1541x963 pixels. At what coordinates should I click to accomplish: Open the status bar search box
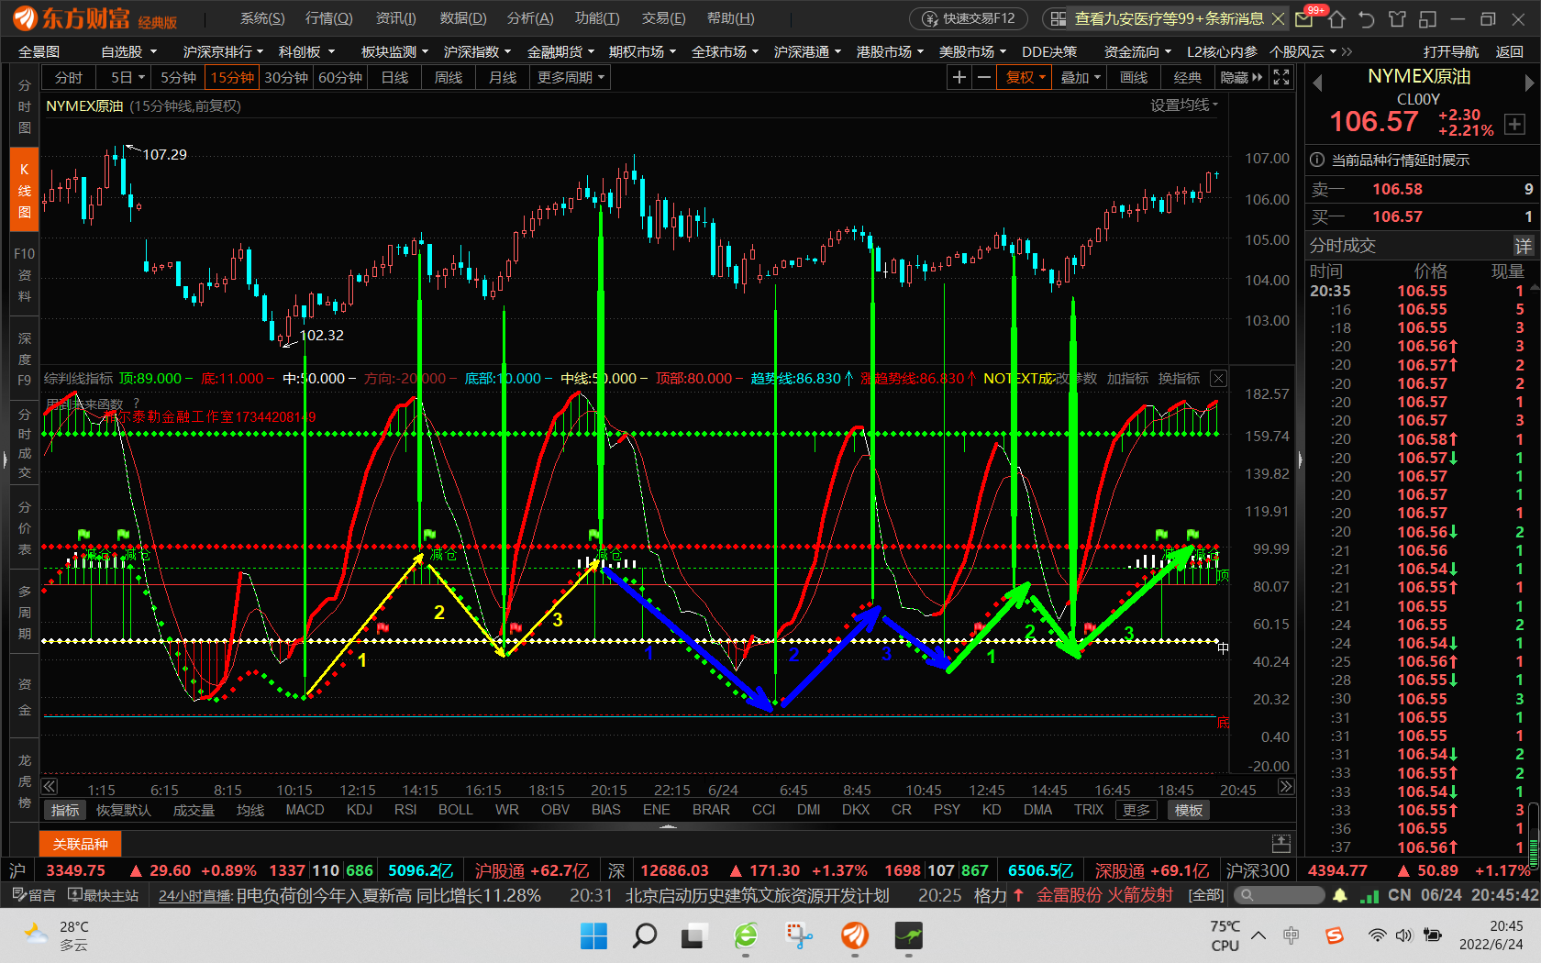1279,895
